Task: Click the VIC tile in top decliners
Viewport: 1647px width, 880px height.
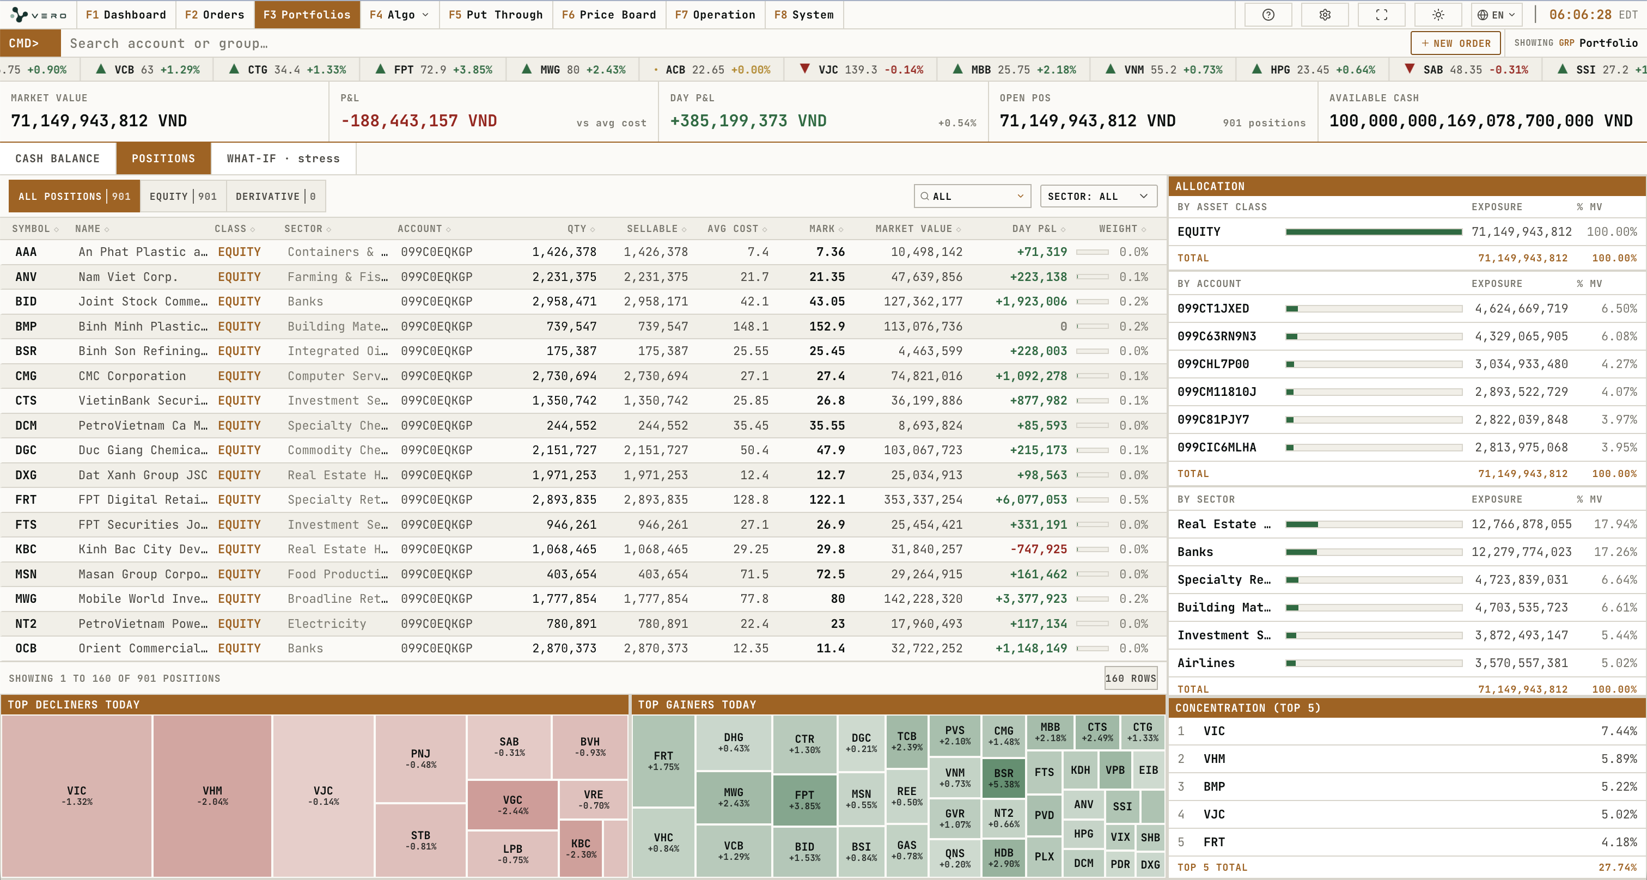Action: pyautogui.click(x=77, y=796)
